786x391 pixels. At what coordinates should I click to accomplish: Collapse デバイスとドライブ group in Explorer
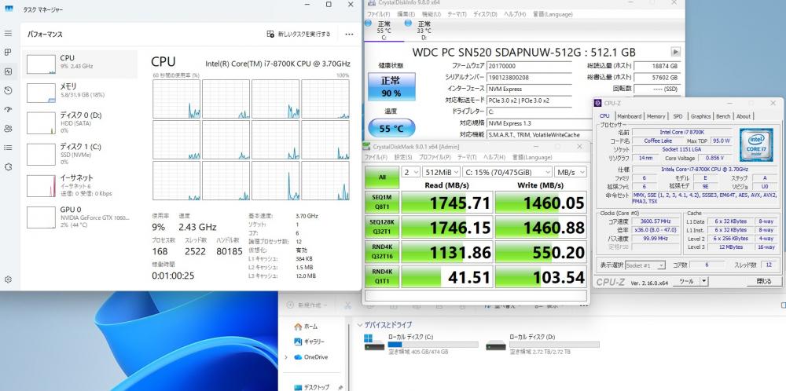(360, 325)
